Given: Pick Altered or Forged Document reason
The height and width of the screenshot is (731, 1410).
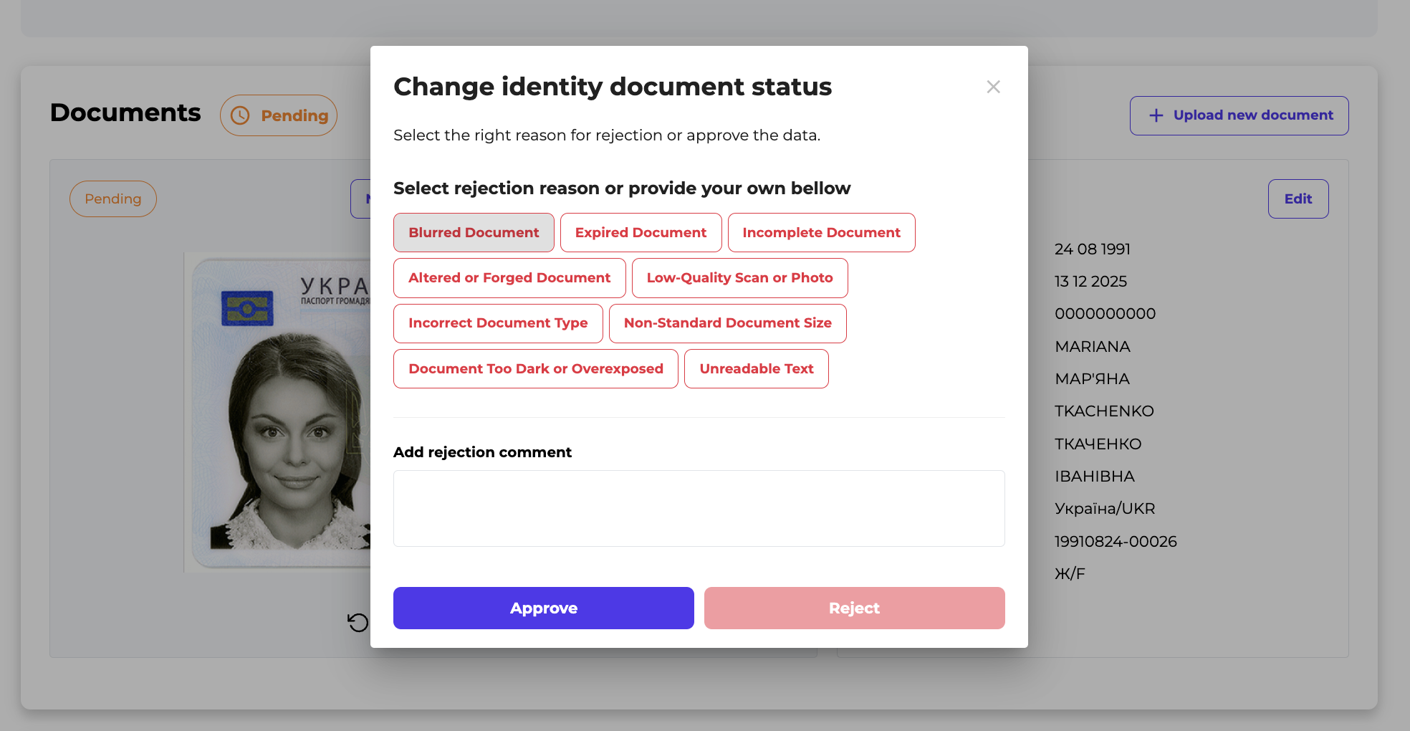Looking at the screenshot, I should tap(509, 278).
